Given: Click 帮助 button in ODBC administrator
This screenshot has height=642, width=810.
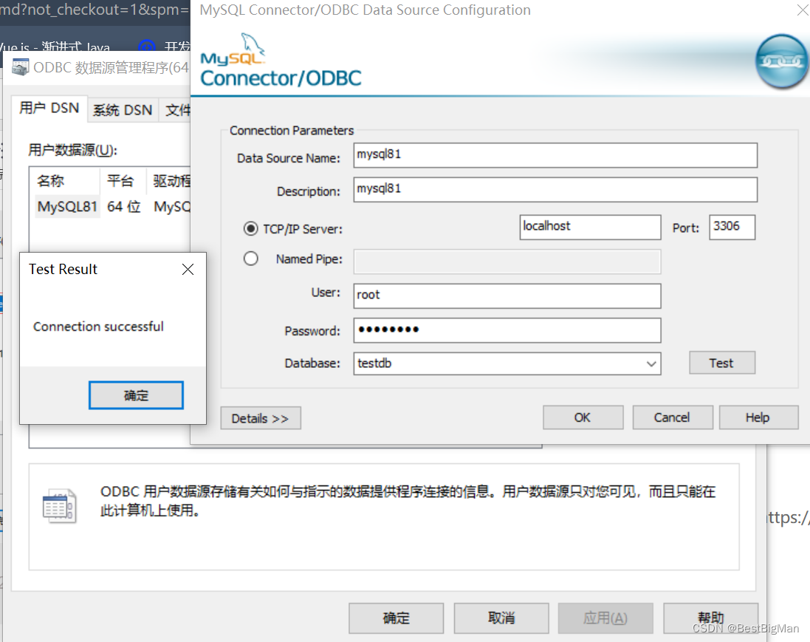Looking at the screenshot, I should click(x=711, y=618).
